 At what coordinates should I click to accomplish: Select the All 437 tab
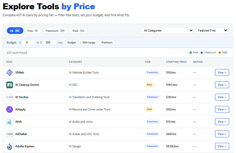click(x=15, y=31)
